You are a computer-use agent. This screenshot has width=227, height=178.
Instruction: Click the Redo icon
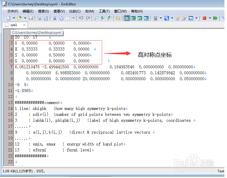pyautogui.click(x=88, y=18)
